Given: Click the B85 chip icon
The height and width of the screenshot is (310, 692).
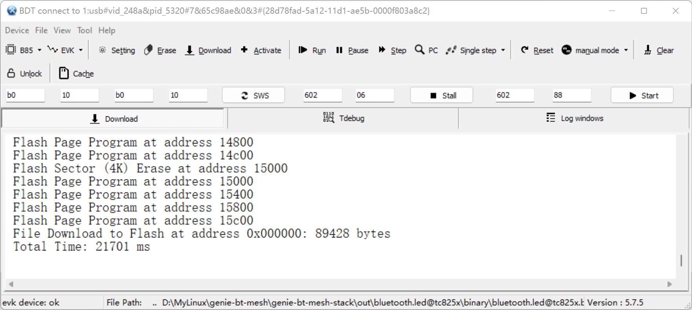Looking at the screenshot, I should [x=11, y=50].
